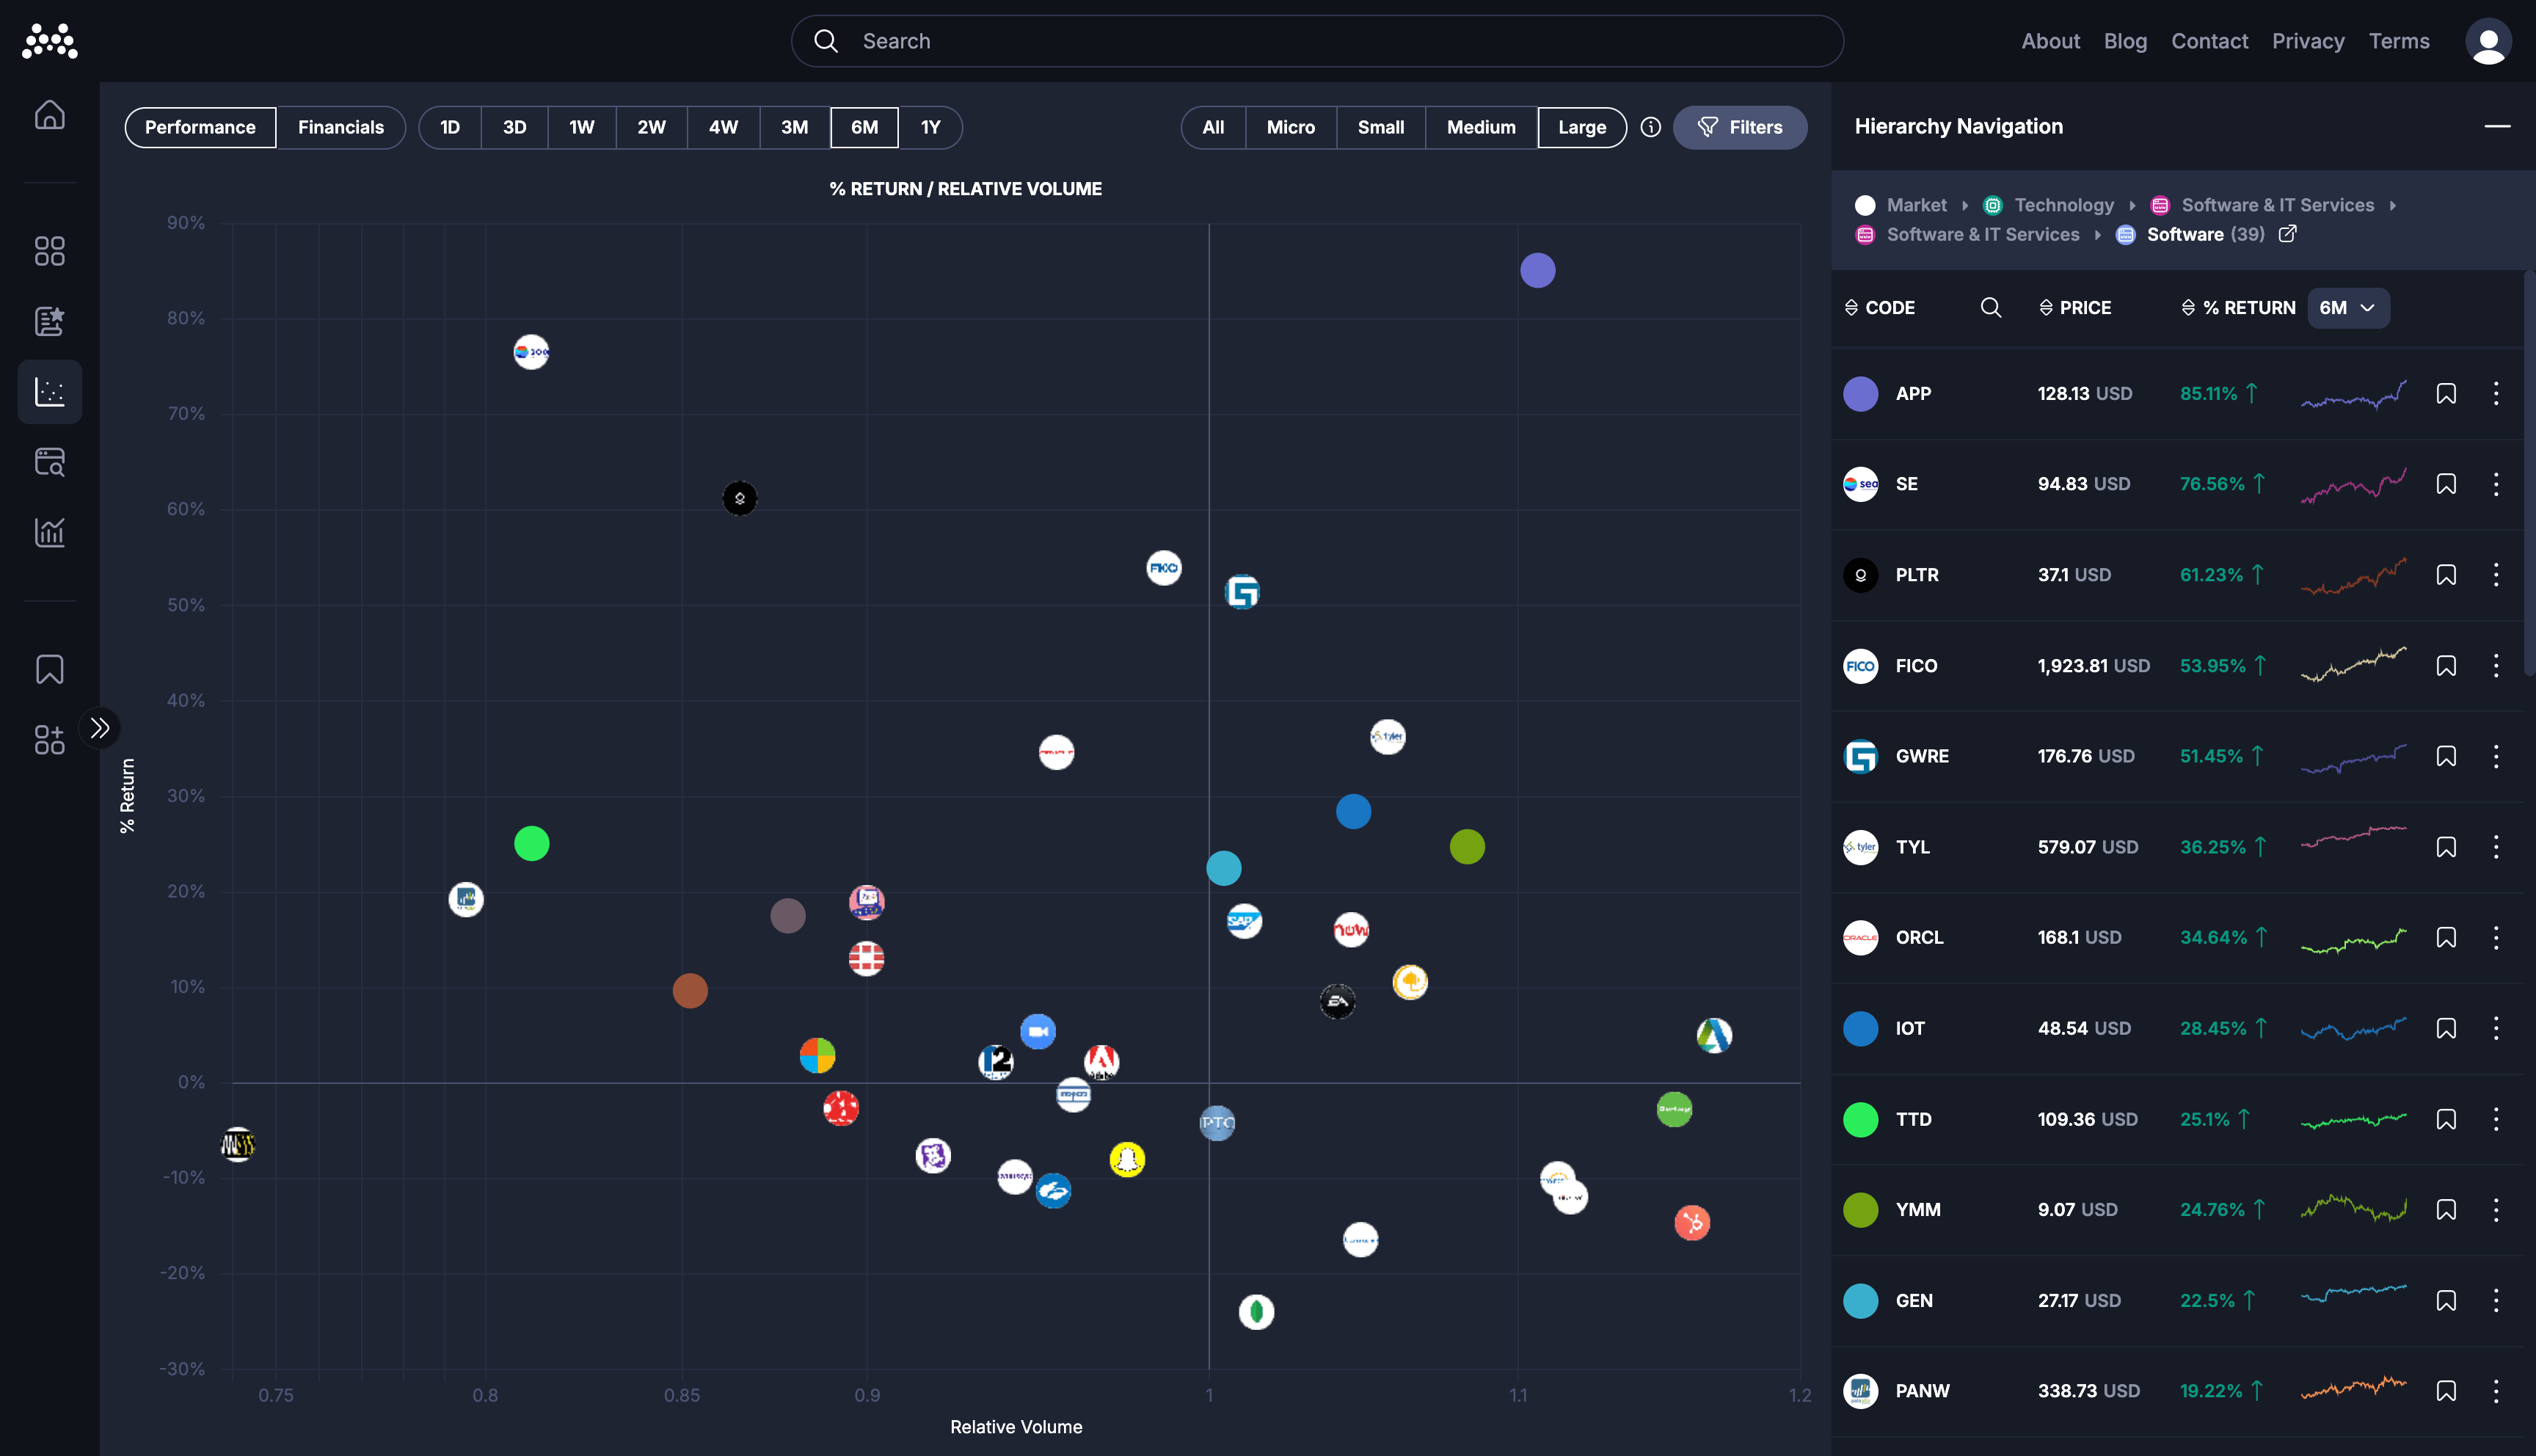Image resolution: width=2536 pixels, height=1456 pixels.
Task: Select the Large cap size filter
Action: [1581, 127]
